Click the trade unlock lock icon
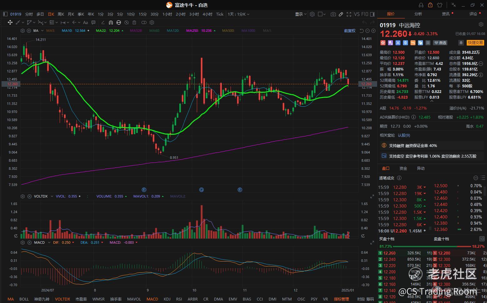Screen dimensions: 487x303 (x=430, y=5)
